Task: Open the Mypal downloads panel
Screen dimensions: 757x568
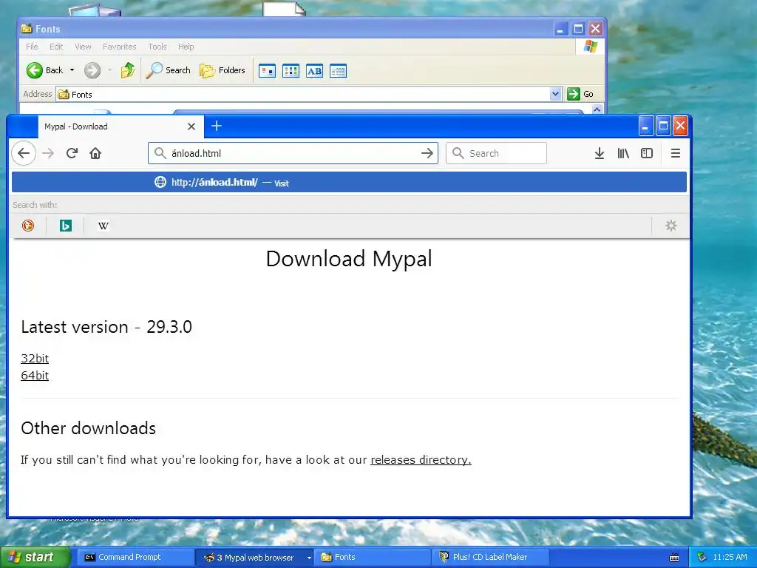Action: tap(599, 153)
